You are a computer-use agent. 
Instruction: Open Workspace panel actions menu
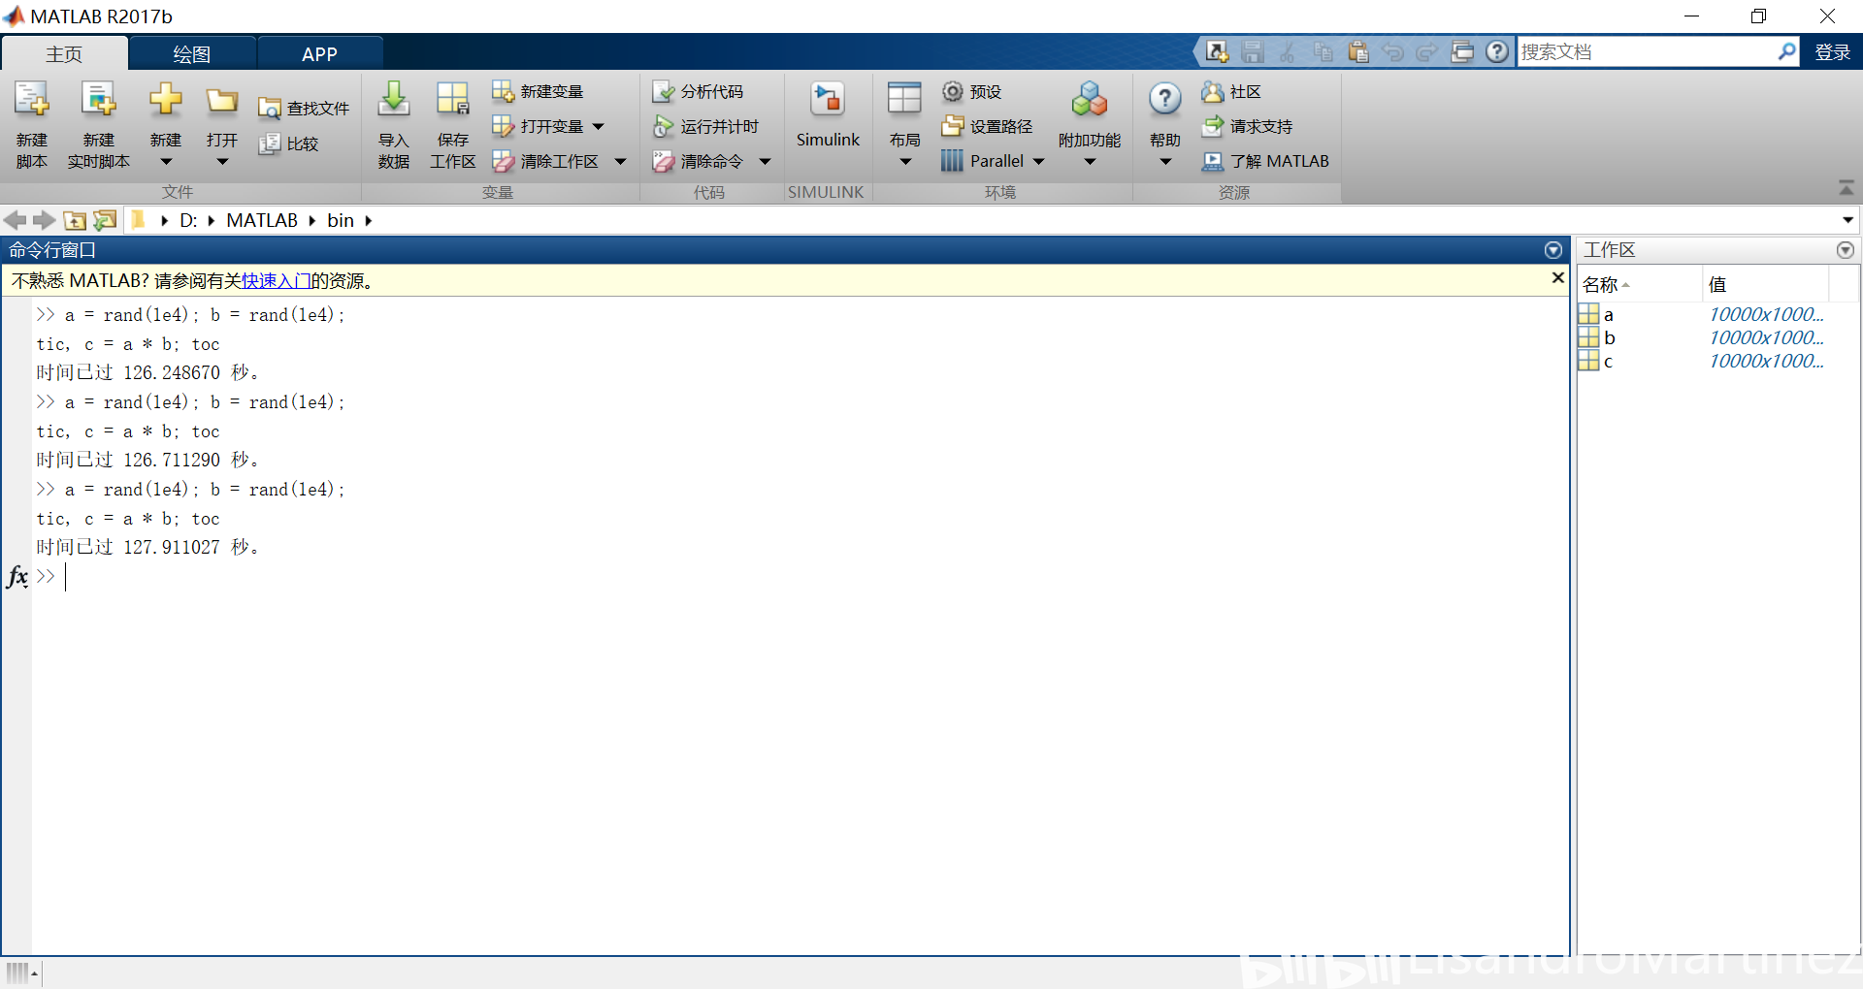click(1846, 250)
